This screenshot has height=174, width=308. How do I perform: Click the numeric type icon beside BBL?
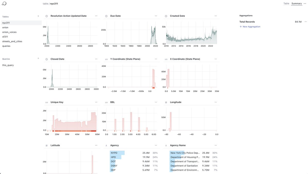click(x=106, y=102)
